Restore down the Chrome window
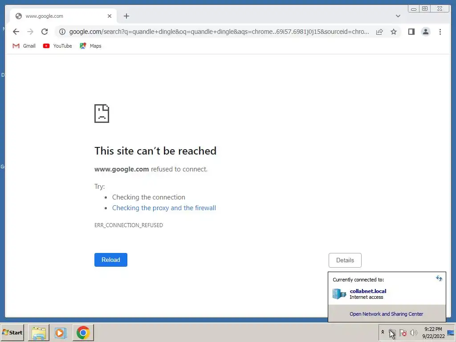This screenshot has height=342, width=456. tap(425, 9)
